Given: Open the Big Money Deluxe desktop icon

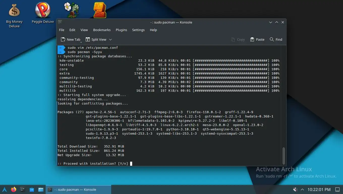Looking at the screenshot, I should click(x=14, y=15).
